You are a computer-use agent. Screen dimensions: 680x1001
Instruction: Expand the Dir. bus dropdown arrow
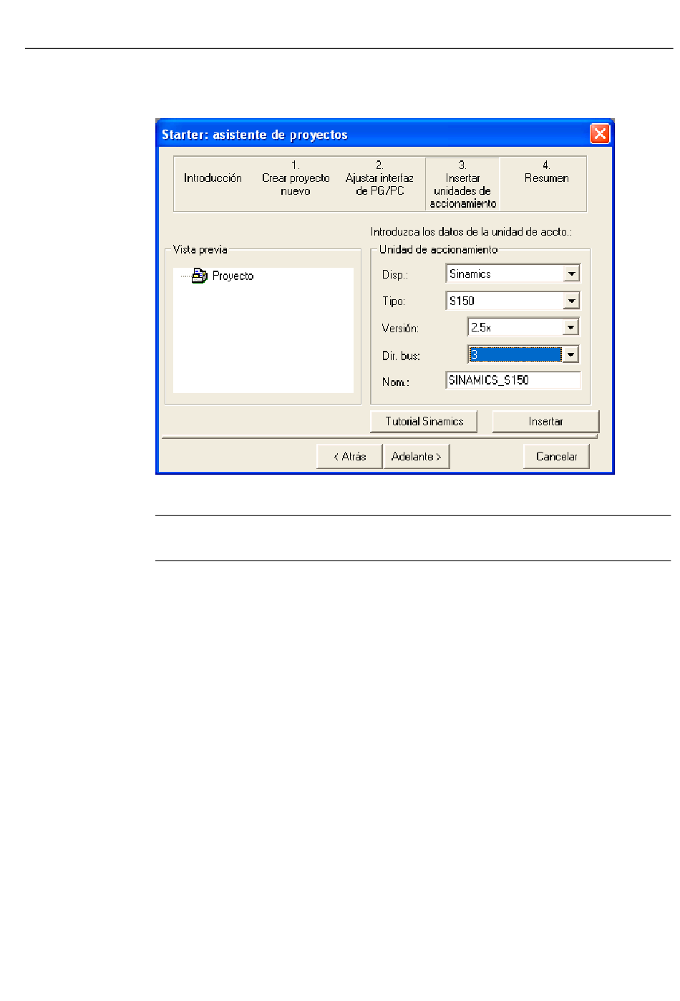coord(570,354)
